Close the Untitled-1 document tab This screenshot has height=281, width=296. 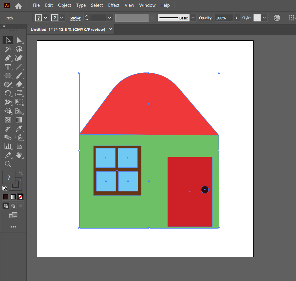111,29
